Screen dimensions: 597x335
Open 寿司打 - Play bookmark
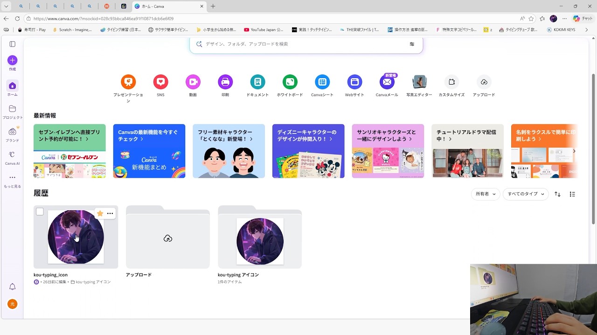pyautogui.click(x=32, y=29)
